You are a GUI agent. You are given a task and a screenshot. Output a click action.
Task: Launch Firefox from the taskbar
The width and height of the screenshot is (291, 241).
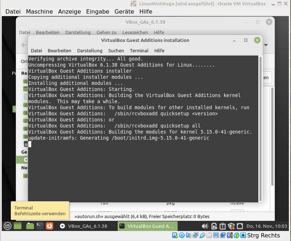click(50, 226)
